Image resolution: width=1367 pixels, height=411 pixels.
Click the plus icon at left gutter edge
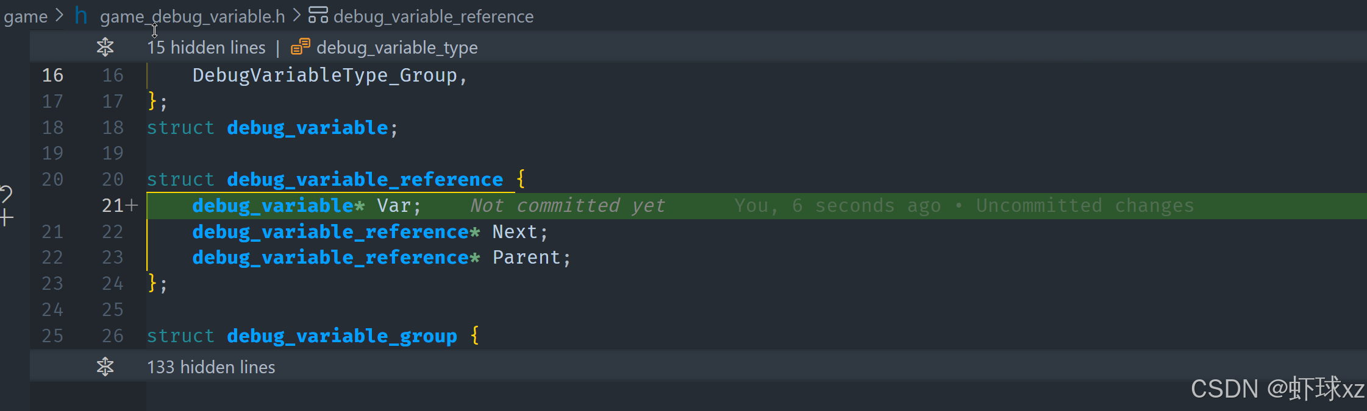(x=7, y=217)
